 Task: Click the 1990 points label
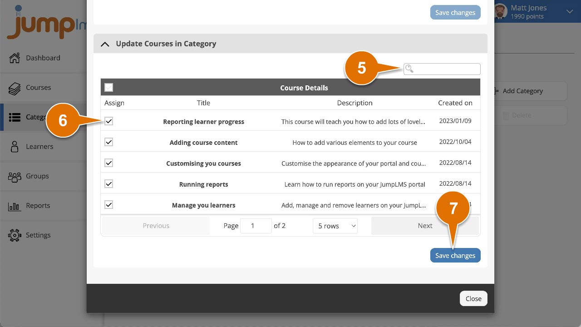527,17
